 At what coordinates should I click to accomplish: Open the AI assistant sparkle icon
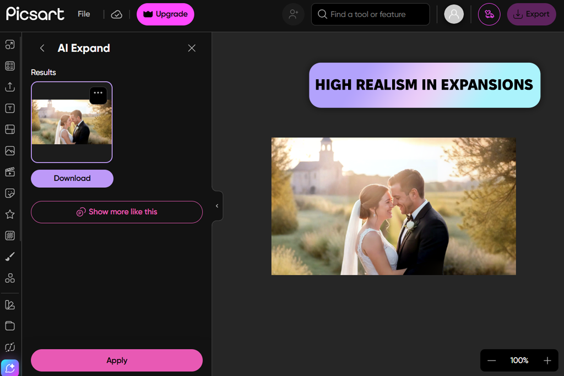pyautogui.click(x=10, y=368)
